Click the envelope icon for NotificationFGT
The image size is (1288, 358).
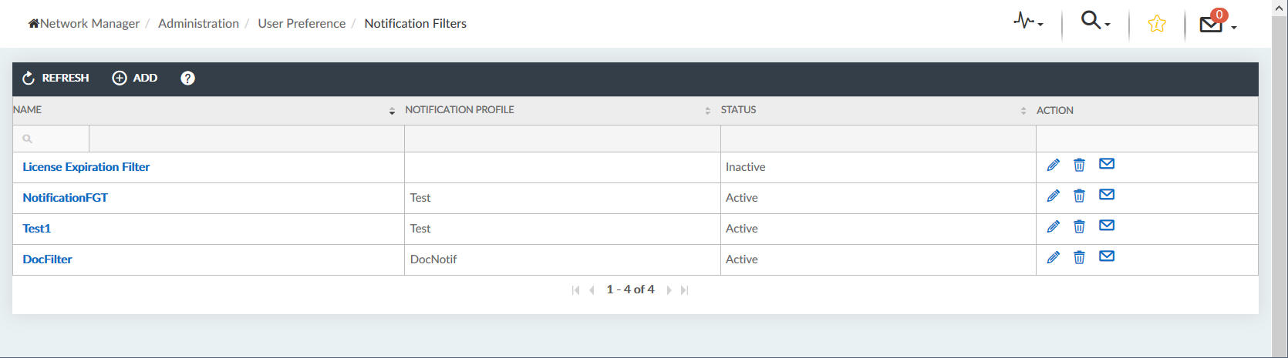point(1106,195)
